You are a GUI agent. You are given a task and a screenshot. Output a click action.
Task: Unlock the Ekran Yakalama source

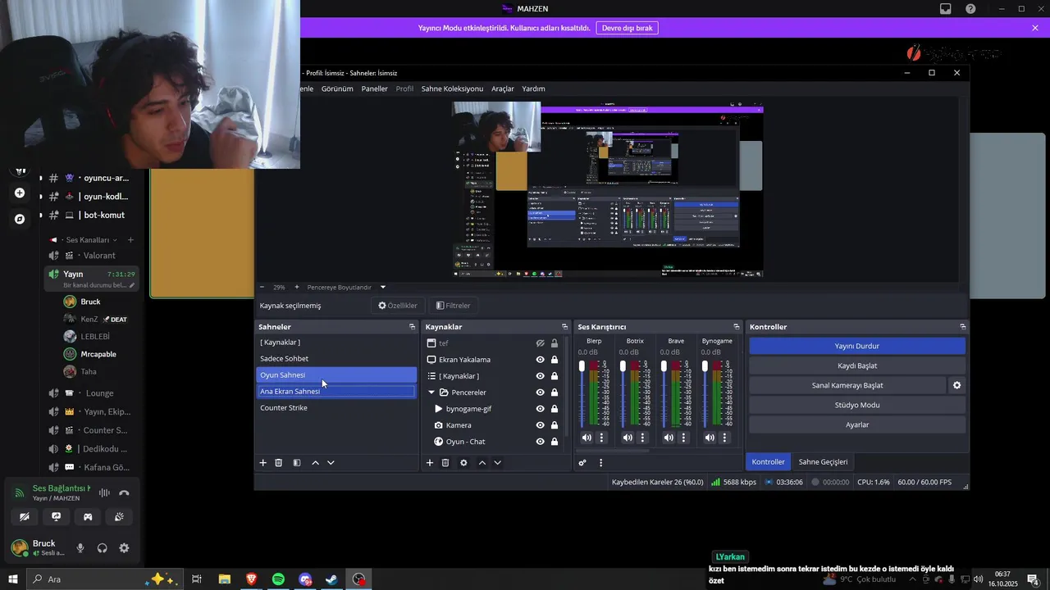pos(555,360)
